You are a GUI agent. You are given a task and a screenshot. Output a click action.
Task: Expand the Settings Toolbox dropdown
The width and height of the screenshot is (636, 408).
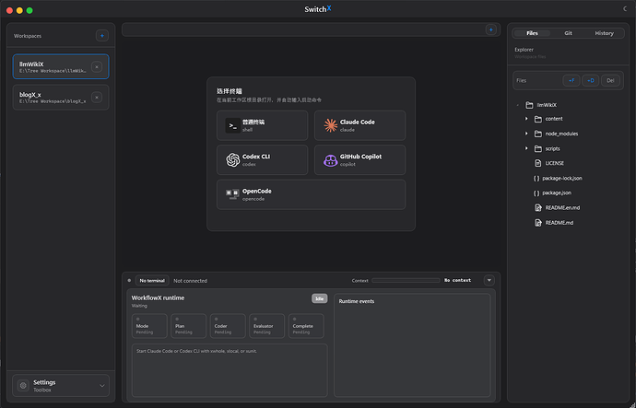click(101, 386)
